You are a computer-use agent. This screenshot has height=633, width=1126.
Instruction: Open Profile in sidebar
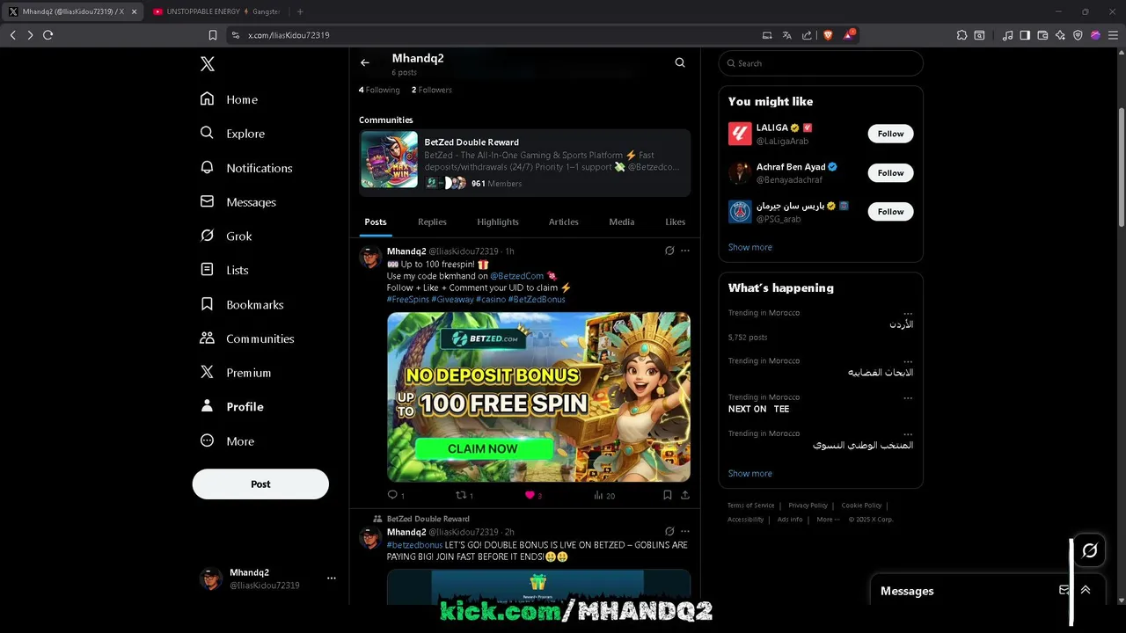(x=232, y=407)
